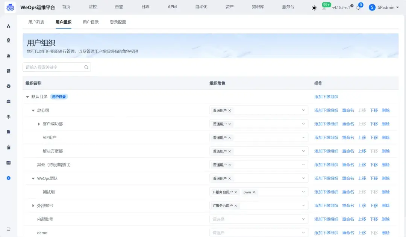The width and height of the screenshot is (406, 237).
Task: Expand the sidebar using bottom toggle icon
Action: tap(9, 229)
